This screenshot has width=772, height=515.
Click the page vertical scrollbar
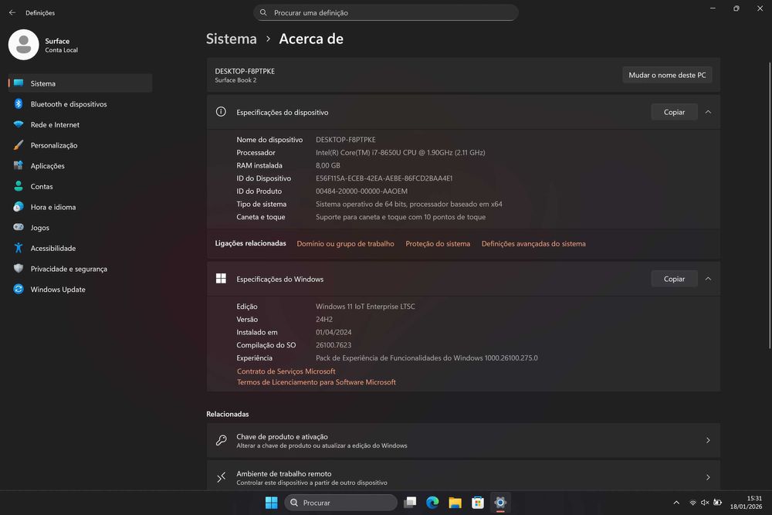click(x=770, y=206)
